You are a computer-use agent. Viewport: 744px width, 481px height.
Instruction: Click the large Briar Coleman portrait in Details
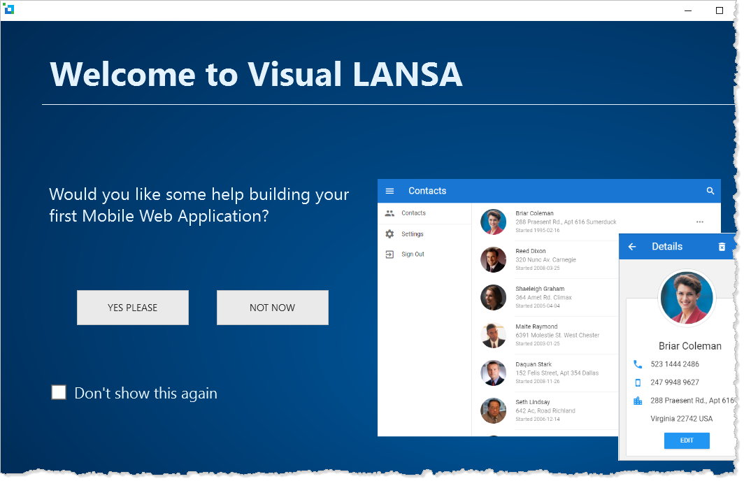tap(687, 298)
